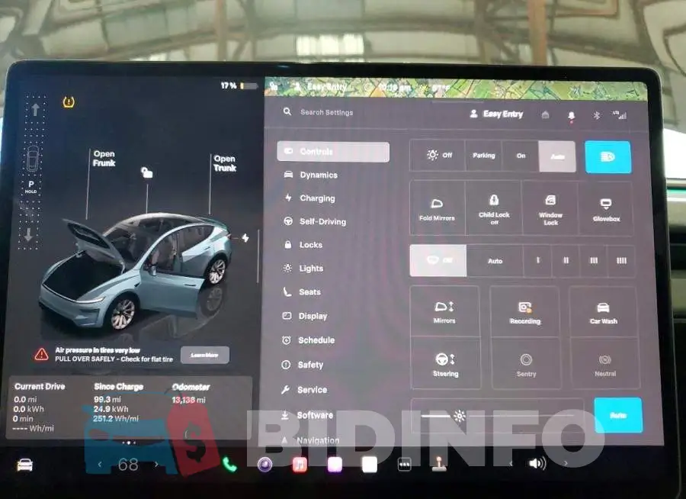686x499 pixels.
Task: Tap Open Trunk
Action: (225, 163)
